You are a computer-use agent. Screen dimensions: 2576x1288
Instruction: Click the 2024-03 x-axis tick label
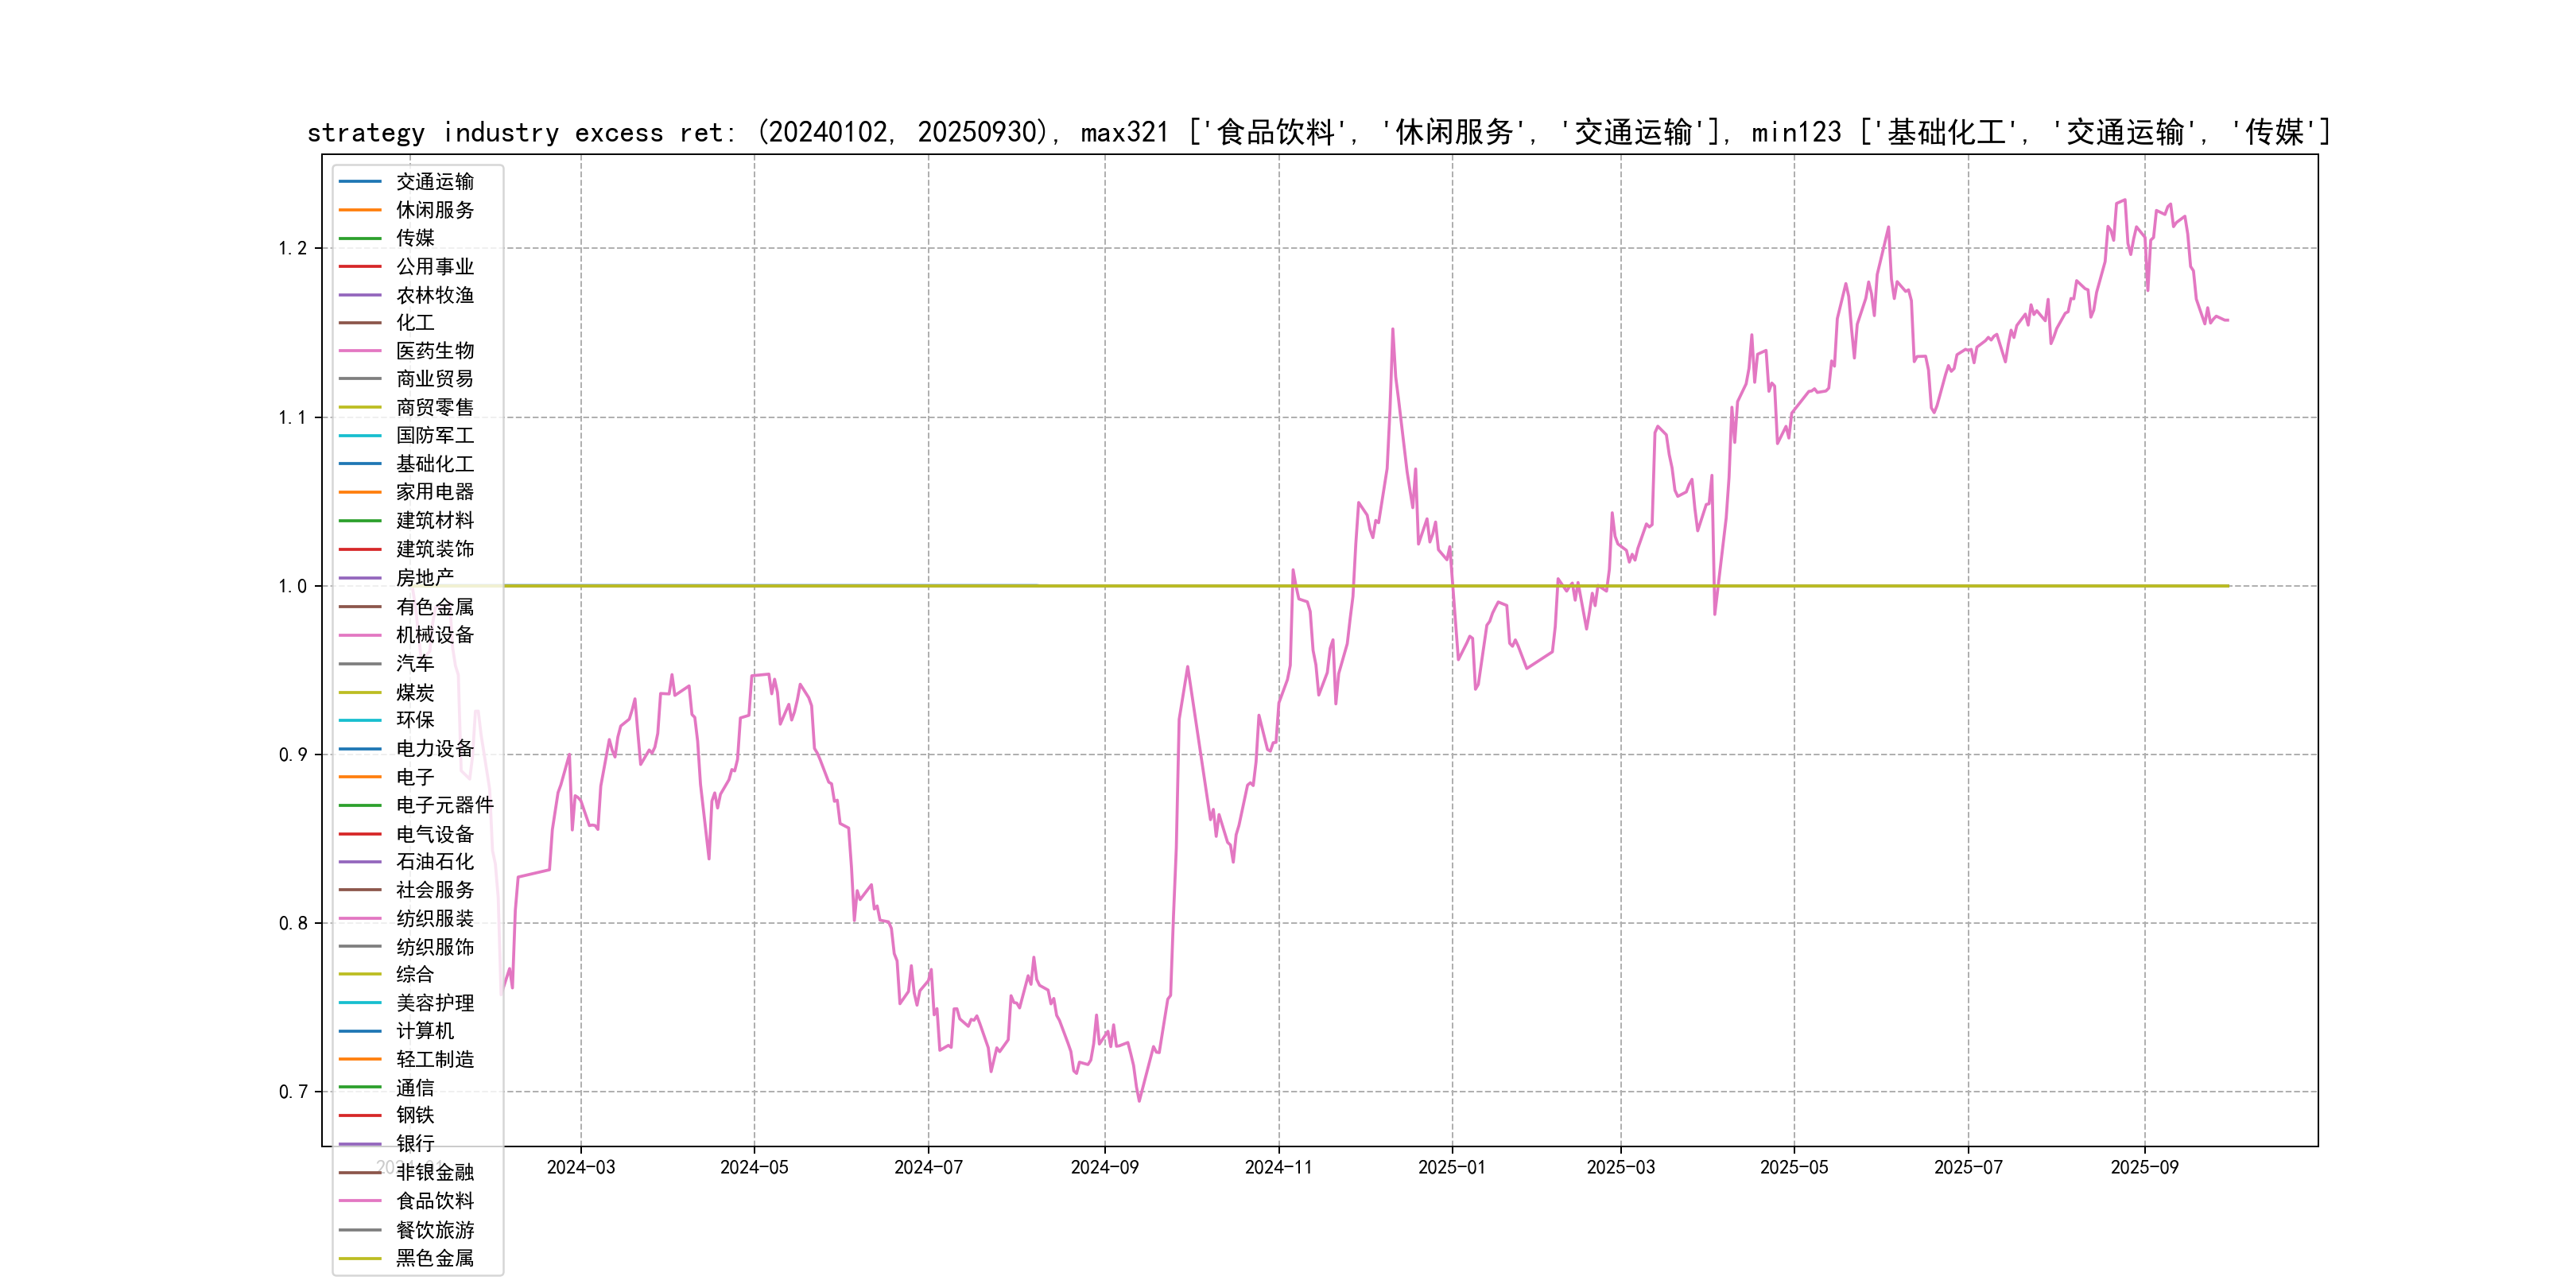click(x=581, y=1167)
